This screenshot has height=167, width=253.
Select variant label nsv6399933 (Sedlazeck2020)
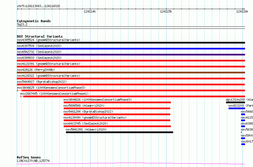(x=39, y=58)
